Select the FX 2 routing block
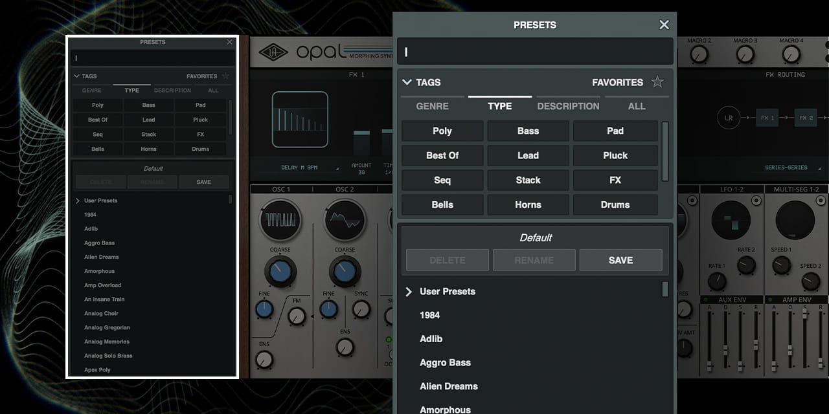829x414 pixels. click(806, 118)
